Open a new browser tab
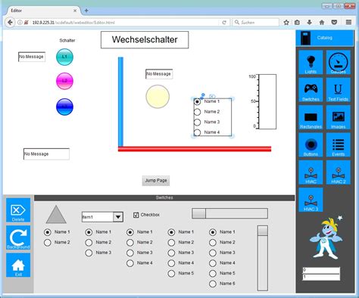359x298 pixels. tap(86, 11)
